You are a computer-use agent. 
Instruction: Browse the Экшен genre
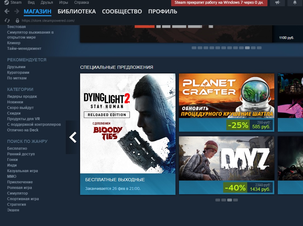(x=13, y=210)
